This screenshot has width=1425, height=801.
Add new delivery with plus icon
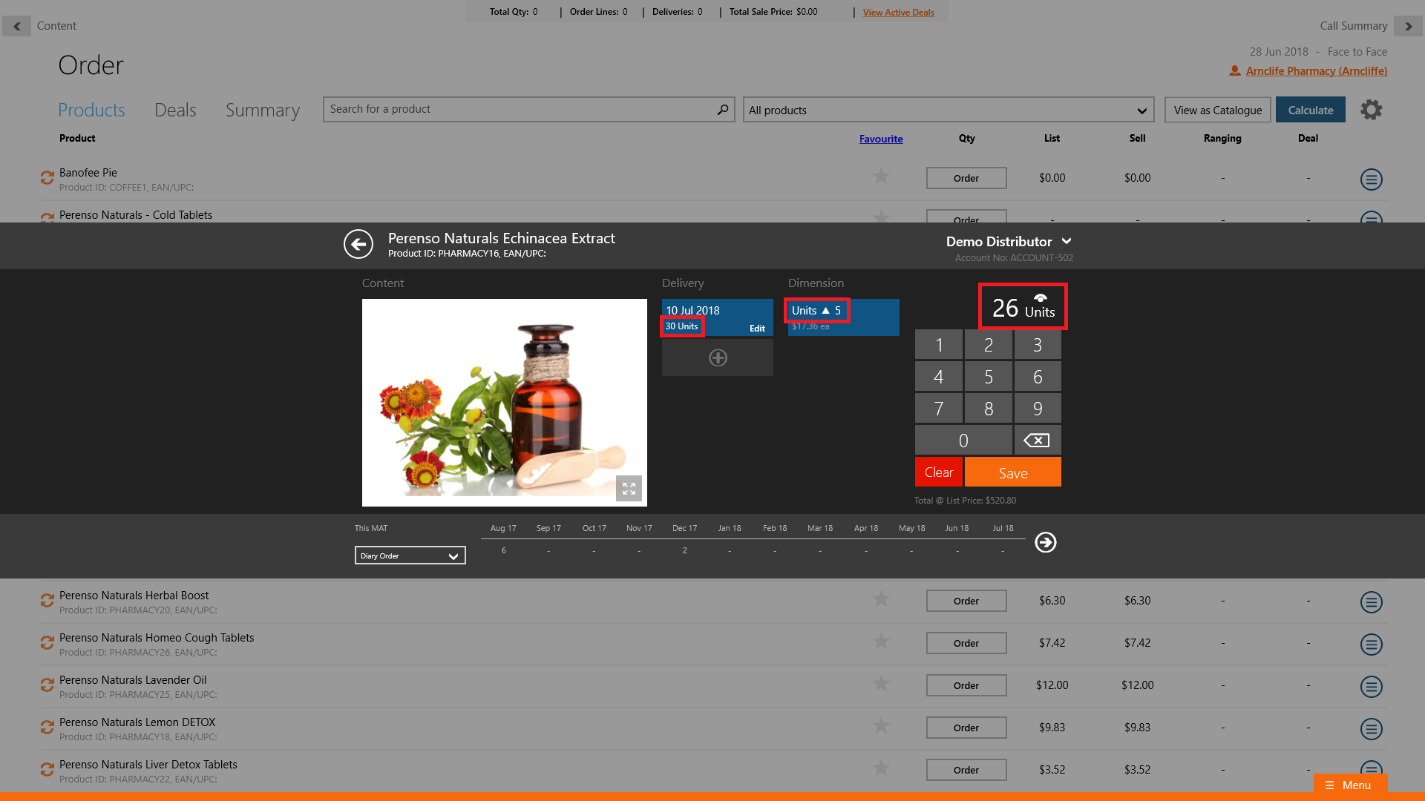(717, 358)
